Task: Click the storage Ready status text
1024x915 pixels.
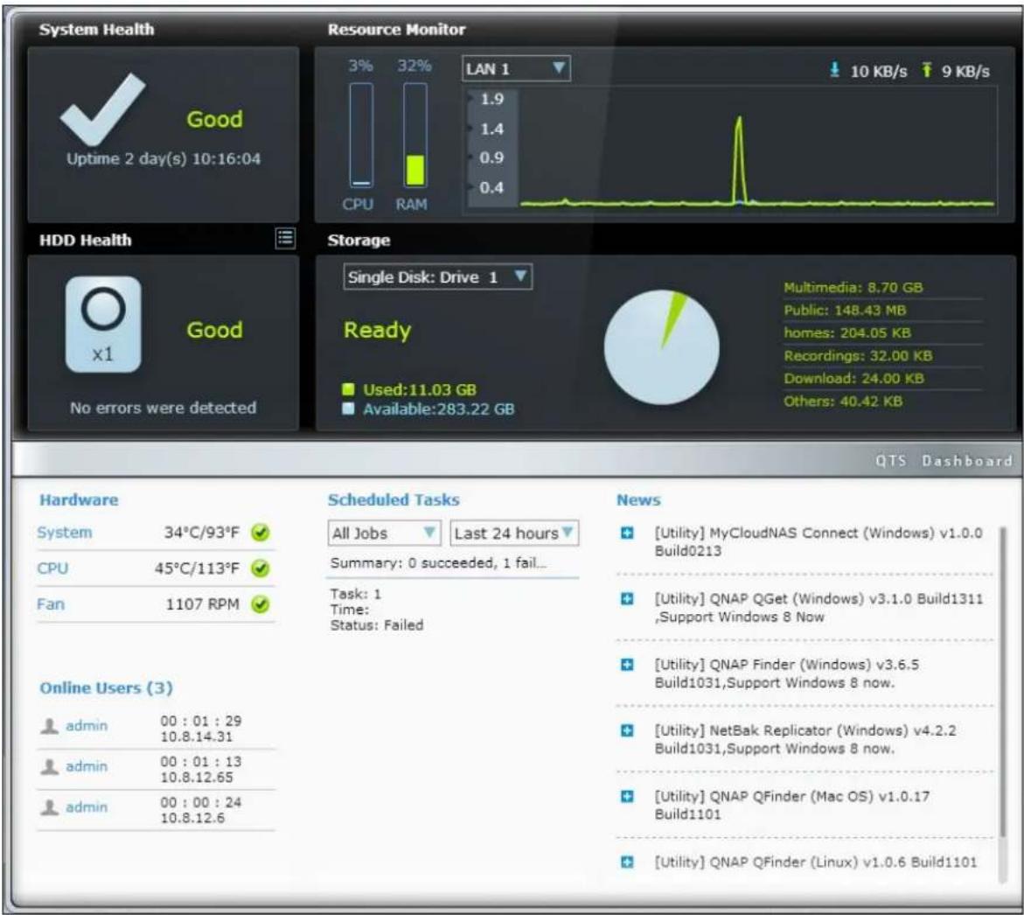Action: point(378,331)
